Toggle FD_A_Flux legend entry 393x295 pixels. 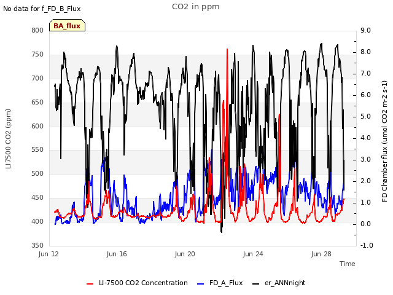click(220, 283)
